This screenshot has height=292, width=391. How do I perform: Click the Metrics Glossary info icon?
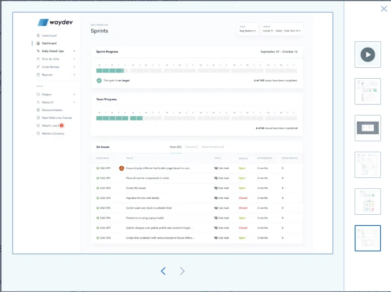38,133
